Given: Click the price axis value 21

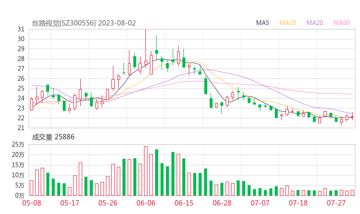Looking at the screenshot, I should (21, 128).
